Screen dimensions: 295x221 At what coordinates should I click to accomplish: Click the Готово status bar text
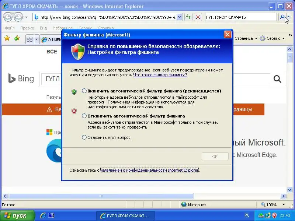coord(8,205)
